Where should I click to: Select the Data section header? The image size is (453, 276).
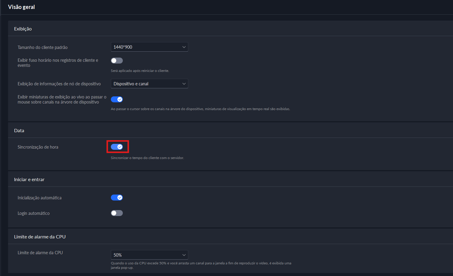pos(19,131)
